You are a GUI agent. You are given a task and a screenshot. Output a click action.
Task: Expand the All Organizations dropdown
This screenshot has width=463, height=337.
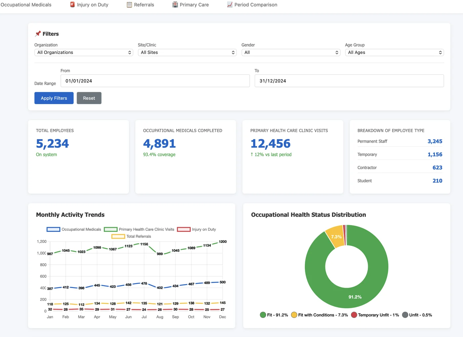click(84, 53)
